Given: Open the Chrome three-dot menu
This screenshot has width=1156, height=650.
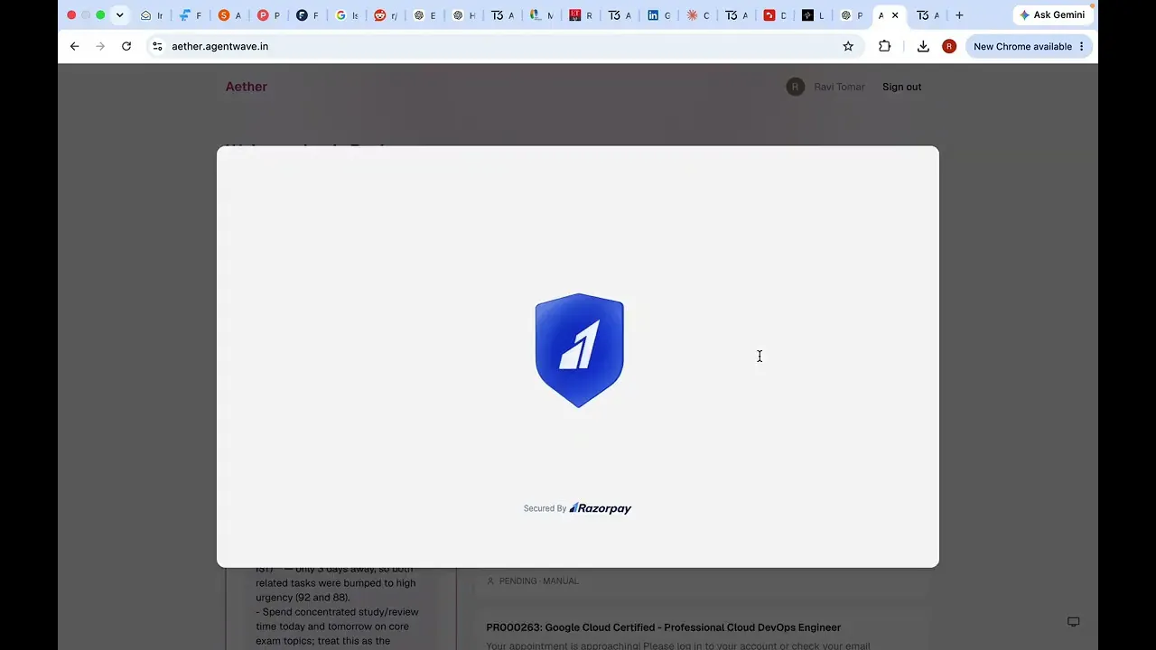Looking at the screenshot, I should point(1081,46).
